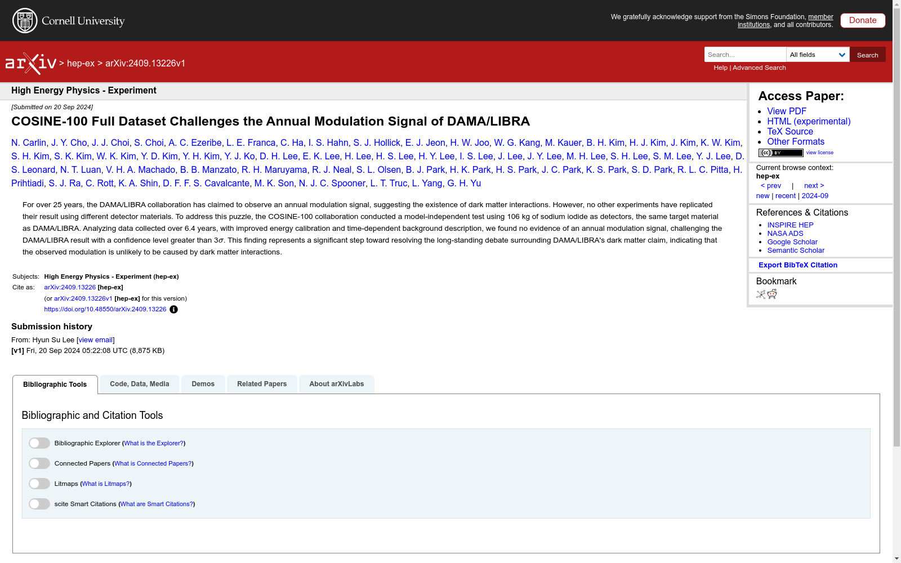
Task: Open the All fields search dropdown
Action: pyautogui.click(x=818, y=55)
